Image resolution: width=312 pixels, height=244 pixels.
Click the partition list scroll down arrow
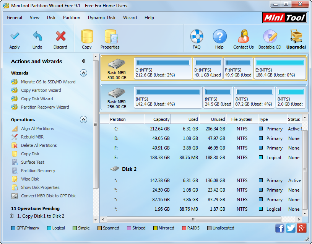(305, 213)
